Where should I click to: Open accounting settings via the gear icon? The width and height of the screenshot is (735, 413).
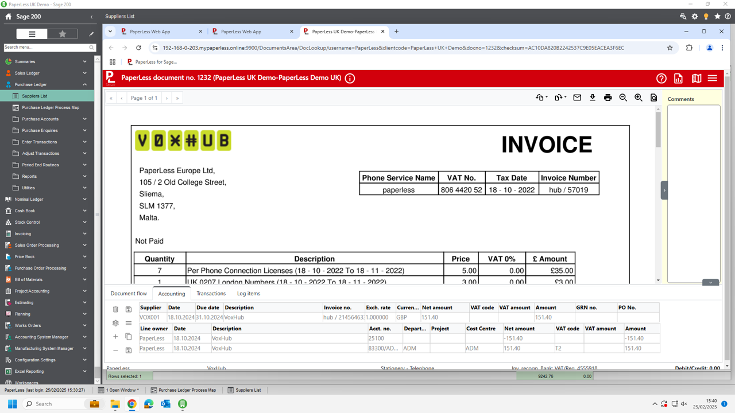click(115, 323)
